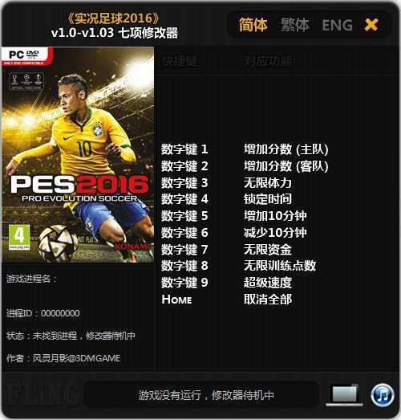This screenshot has height=420, width=401.
Task: Toggle 无限体力 cheat
Action: (268, 182)
